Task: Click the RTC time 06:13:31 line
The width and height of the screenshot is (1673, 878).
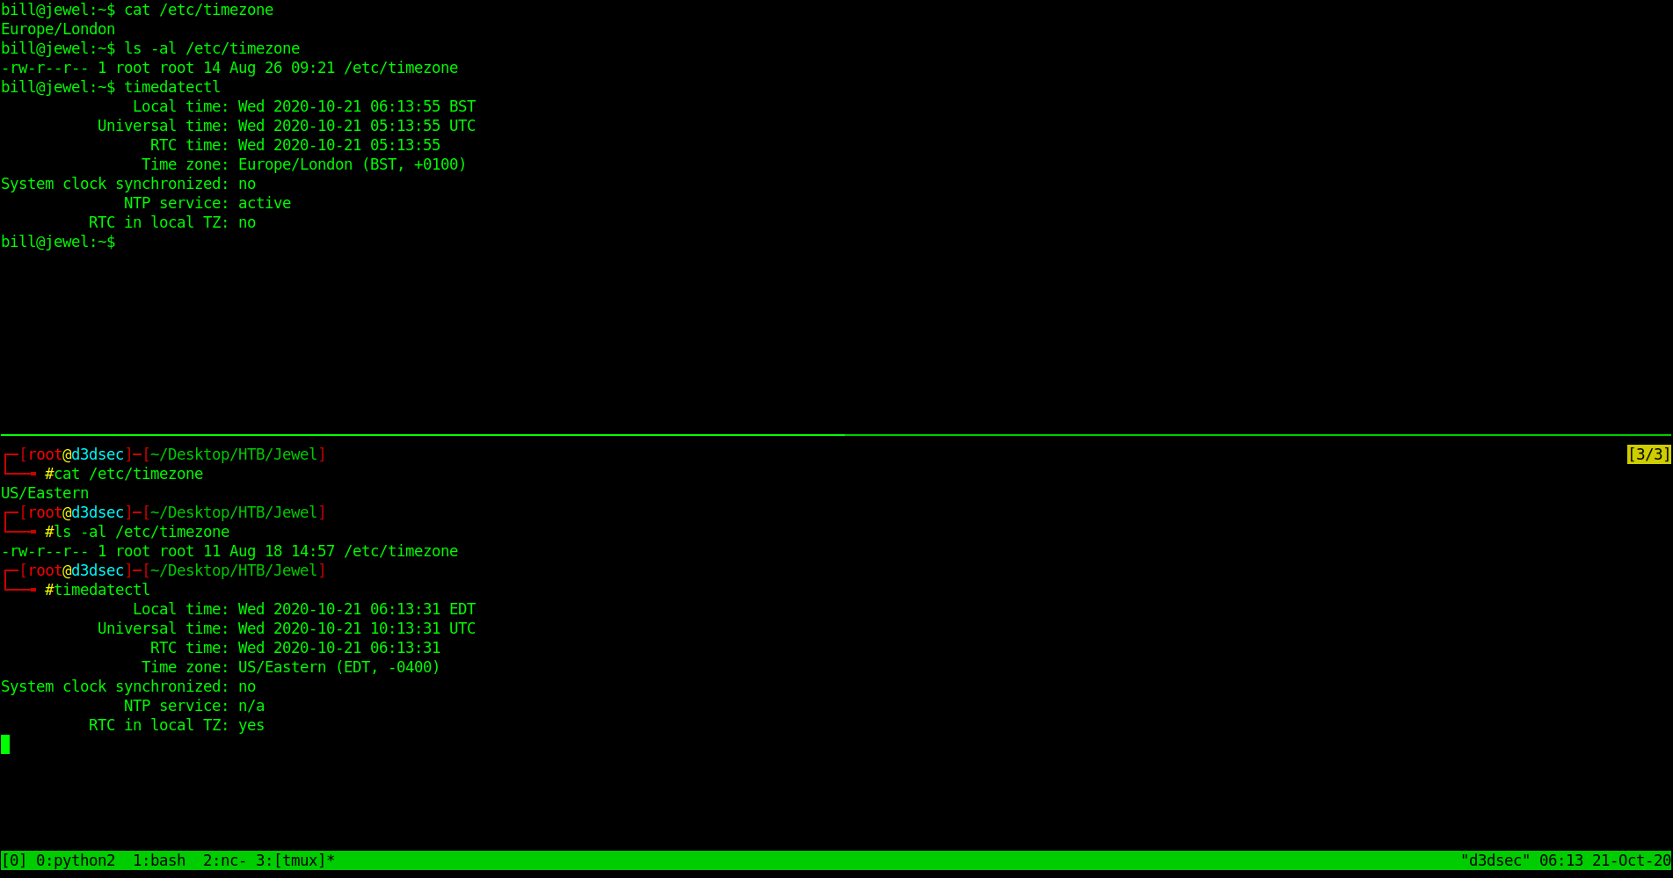Action: tap(295, 648)
